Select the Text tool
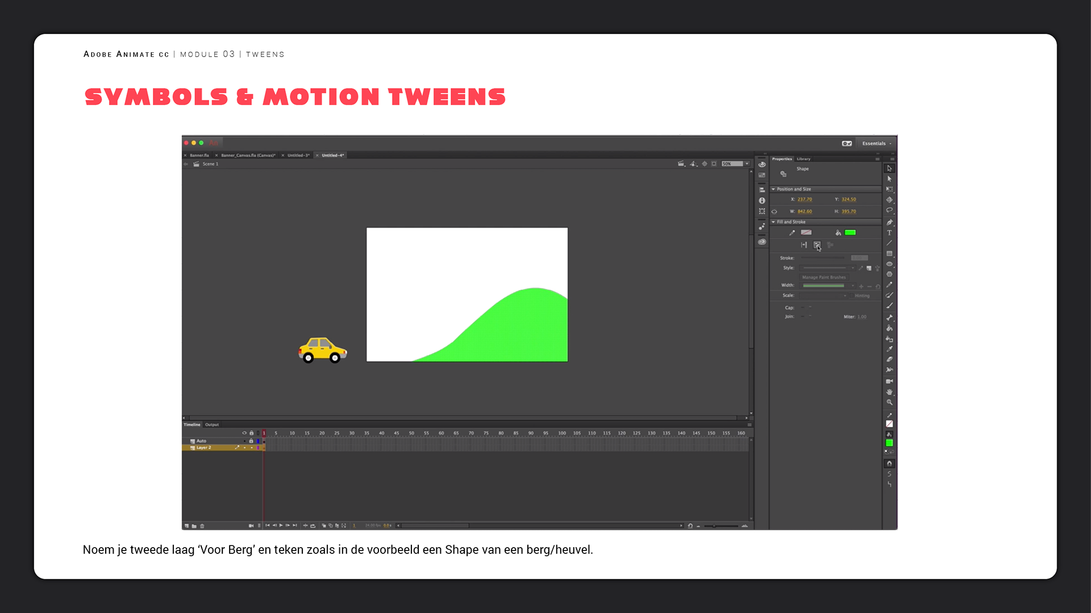Image resolution: width=1091 pixels, height=613 pixels. coord(889,233)
